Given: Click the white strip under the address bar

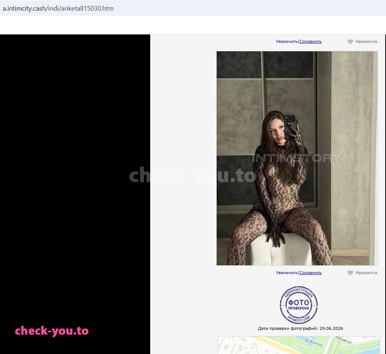Looking at the screenshot, I should (x=193, y=25).
